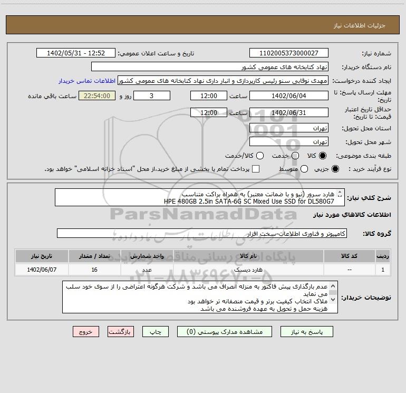Screen dimensions: 406x393
Task: Click the buyer notes text area
Action: click(200, 297)
